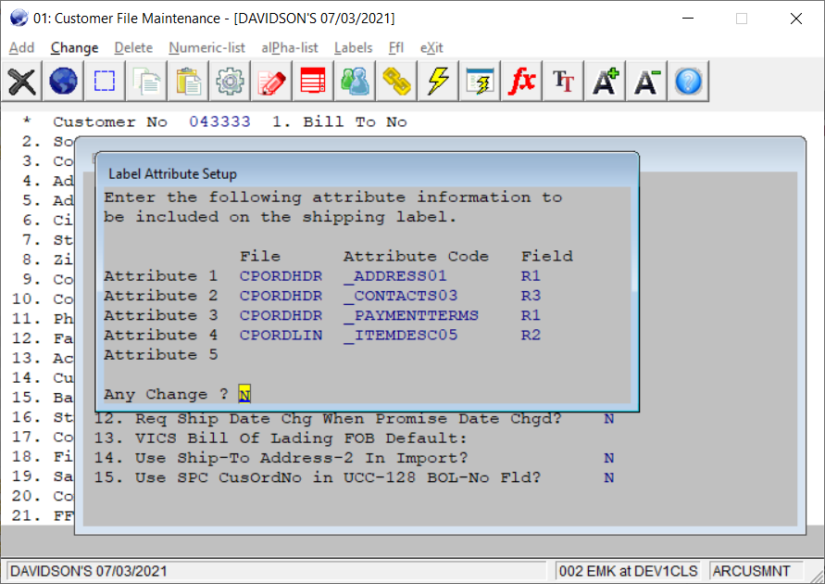Open the Add menu
The image size is (825, 584).
[x=21, y=48]
